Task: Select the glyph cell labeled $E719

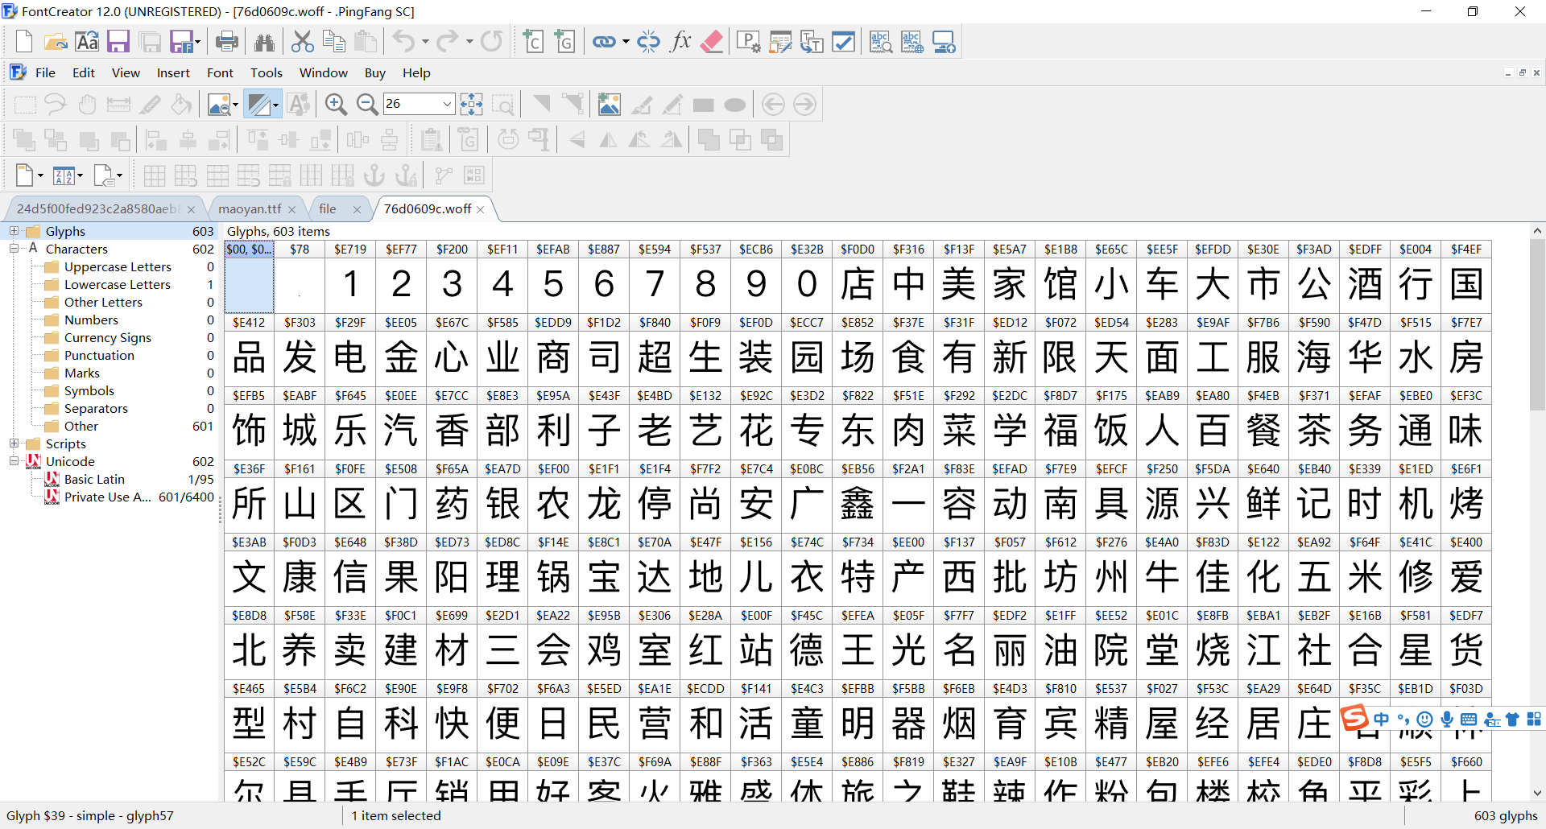Action: tap(350, 277)
